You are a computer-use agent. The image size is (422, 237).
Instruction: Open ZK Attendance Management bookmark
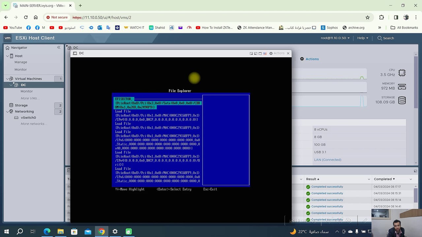tap(256, 28)
